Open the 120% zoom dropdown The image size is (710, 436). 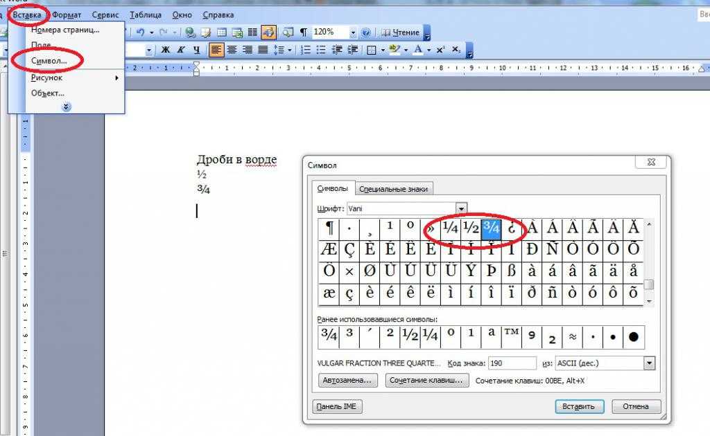[x=353, y=33]
